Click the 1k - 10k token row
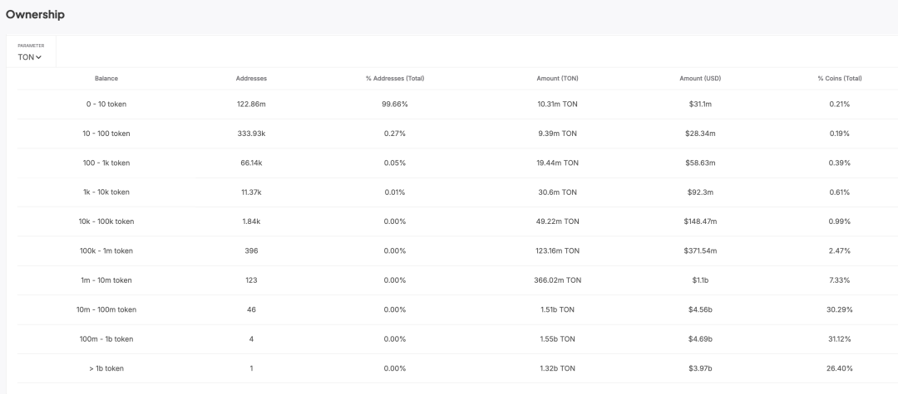 (106, 192)
